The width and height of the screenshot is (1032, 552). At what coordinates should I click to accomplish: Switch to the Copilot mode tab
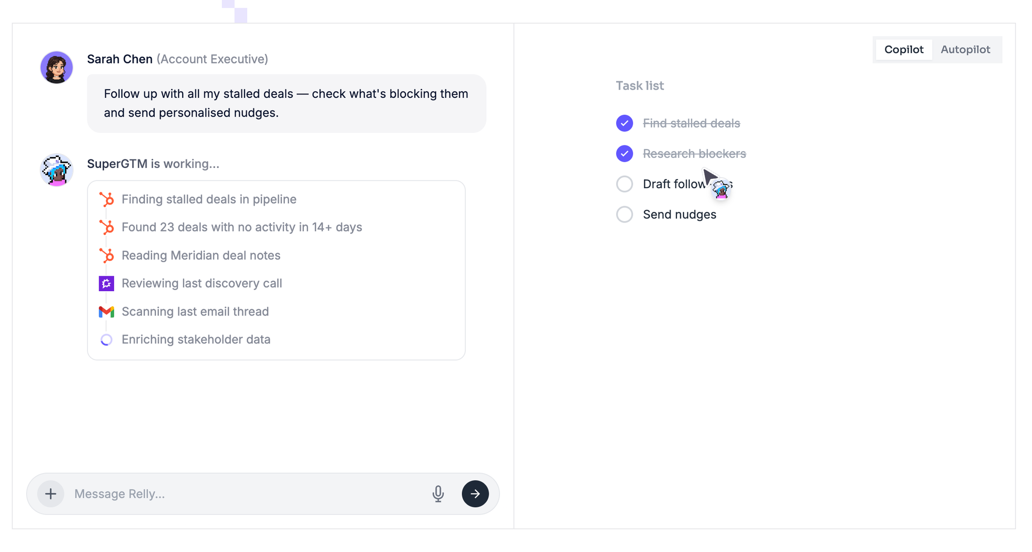(904, 50)
